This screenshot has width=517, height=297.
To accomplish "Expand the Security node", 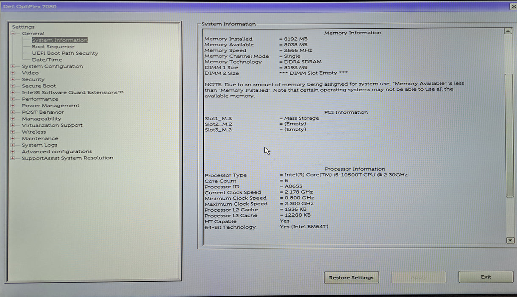I will click(13, 79).
